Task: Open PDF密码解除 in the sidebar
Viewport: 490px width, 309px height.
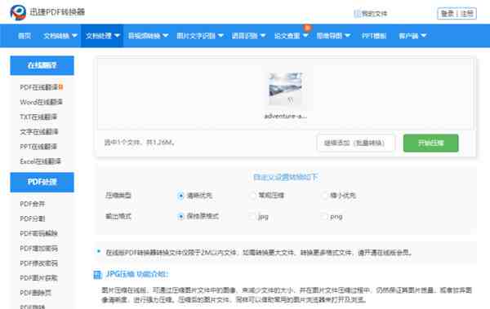Action: (x=38, y=233)
